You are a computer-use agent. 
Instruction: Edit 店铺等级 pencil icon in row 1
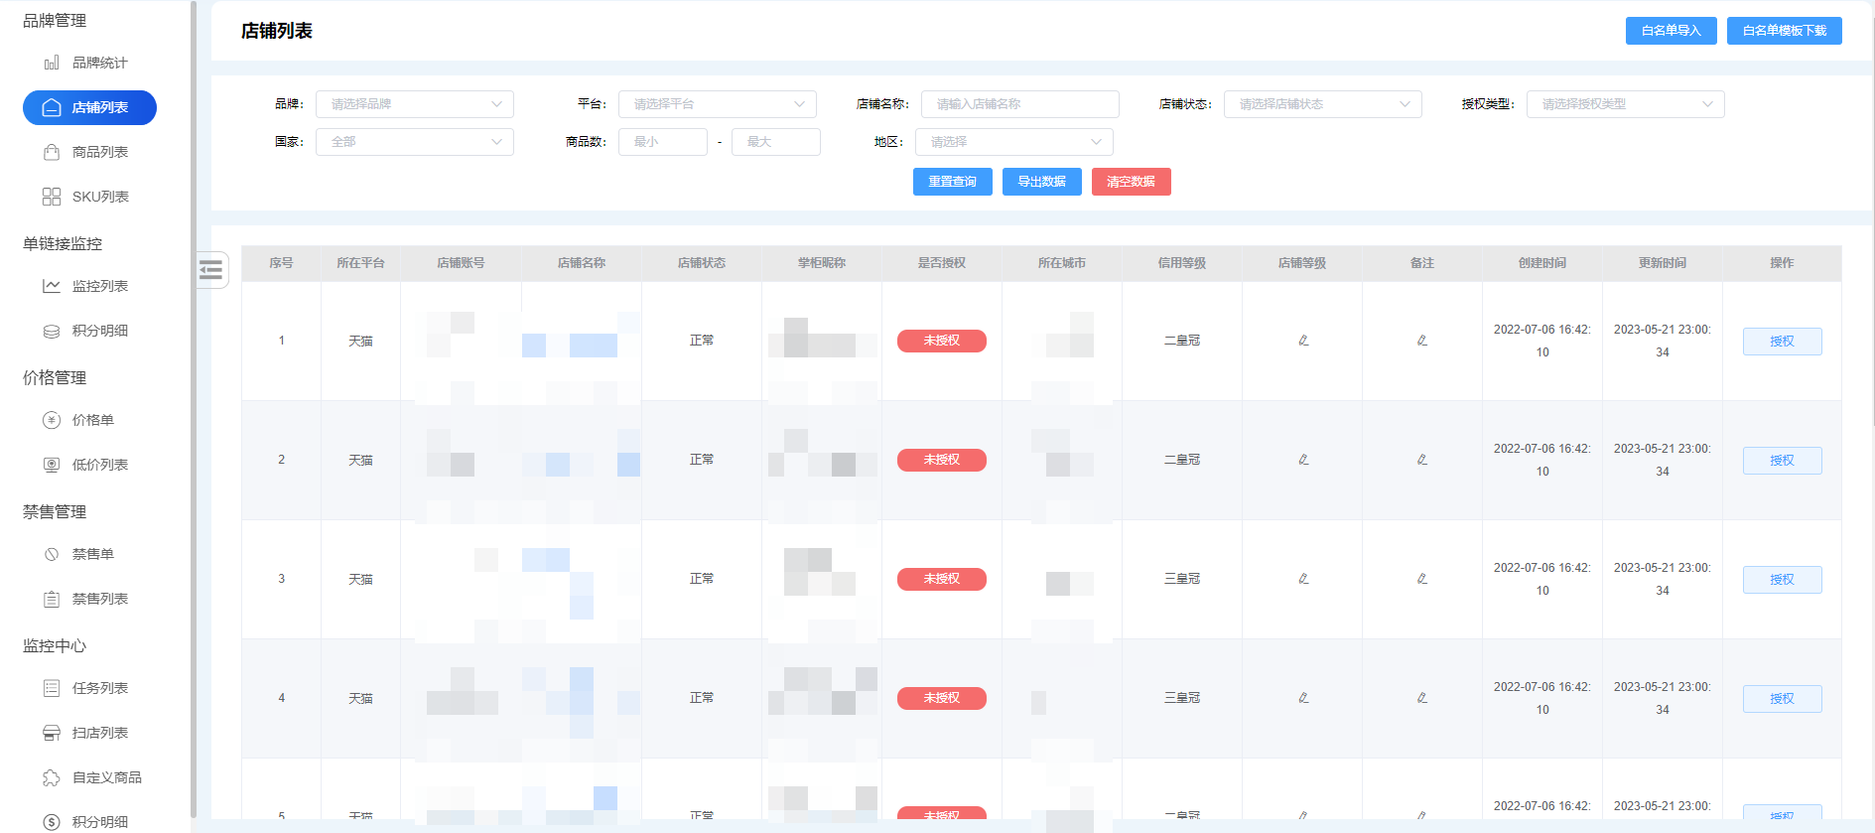[x=1303, y=341]
